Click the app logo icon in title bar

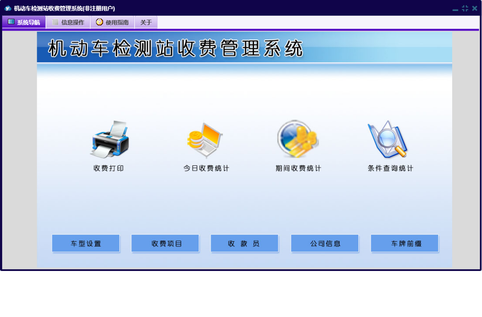(8, 8)
